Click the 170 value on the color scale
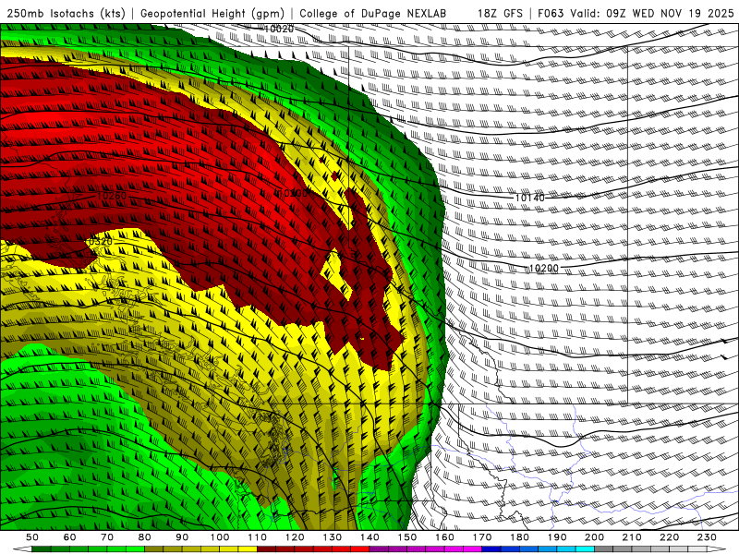The height and width of the screenshot is (554, 739). (x=482, y=537)
